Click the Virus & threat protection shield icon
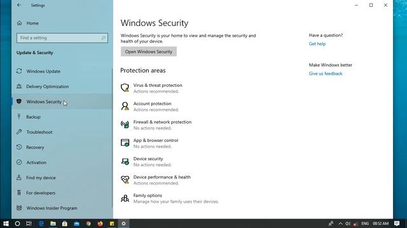Image resolution: width=407 pixels, height=228 pixels. (x=125, y=87)
